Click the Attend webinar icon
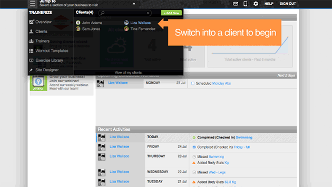 (x=38, y=83)
